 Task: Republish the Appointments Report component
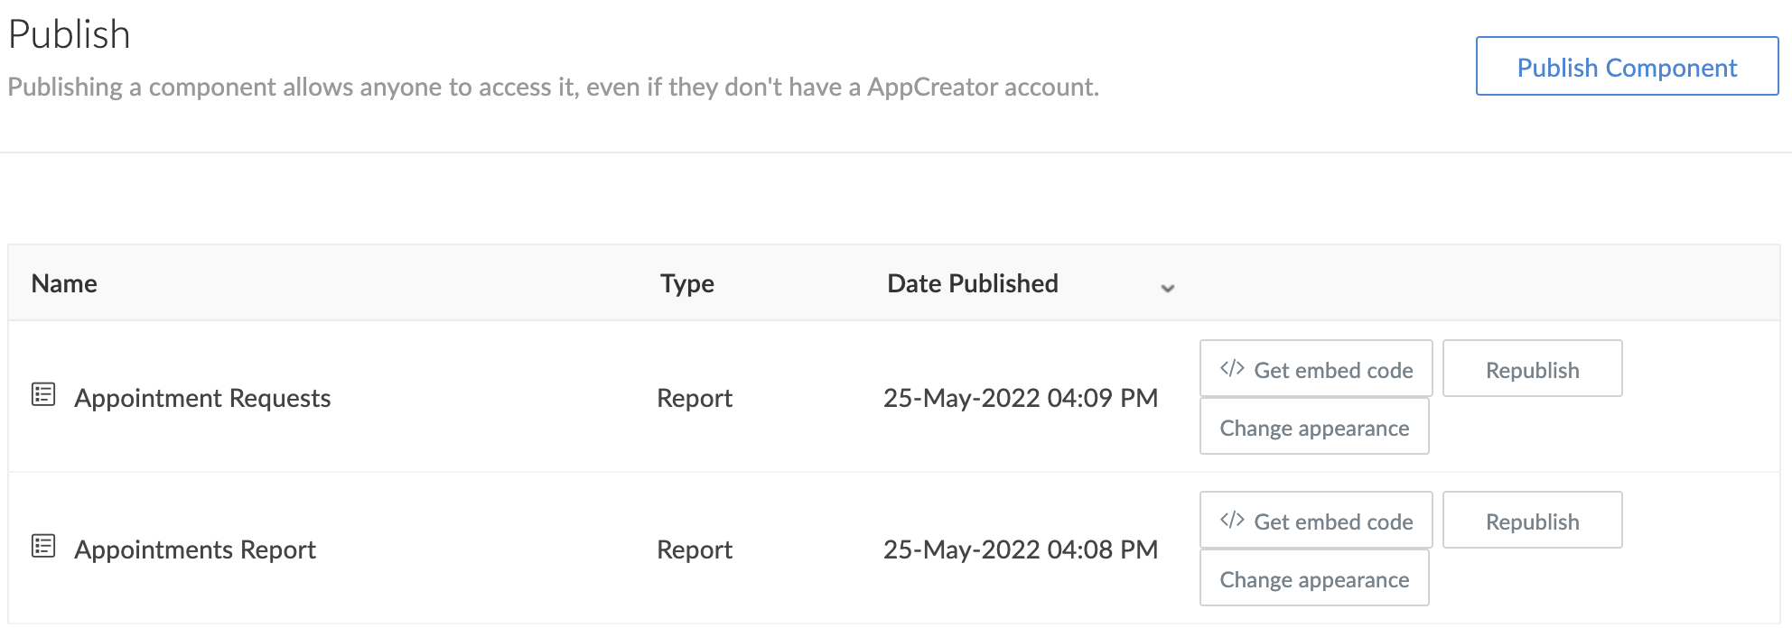tap(1532, 522)
